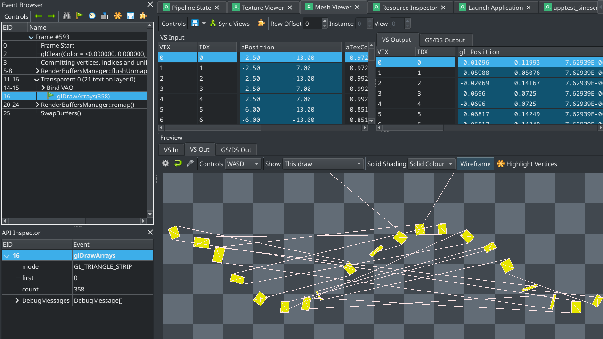Viewport: 603px width, 339px height.
Task: Open the Solid Colour shading dropdown
Action: 432,164
